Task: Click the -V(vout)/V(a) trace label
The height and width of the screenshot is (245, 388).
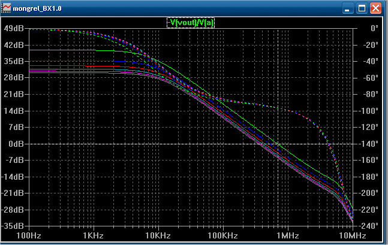Action: tap(191, 23)
